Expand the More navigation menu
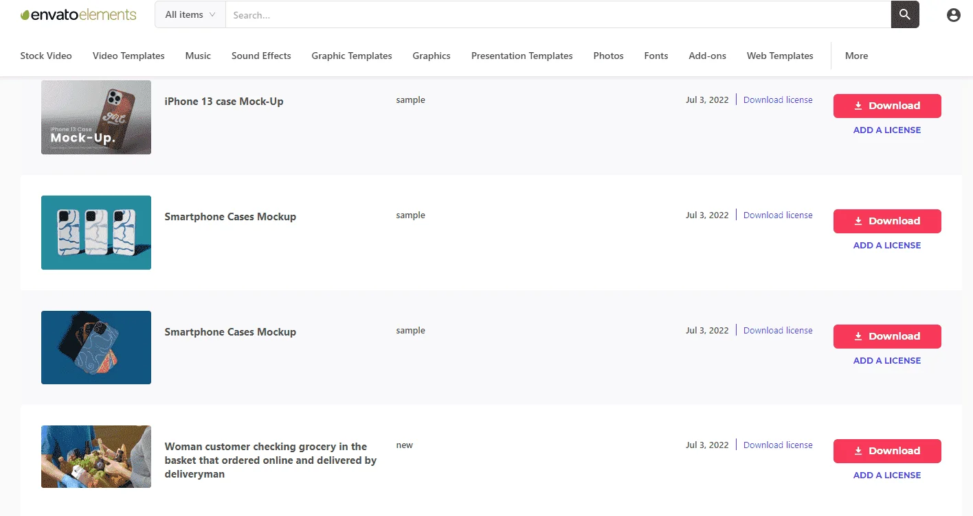Image resolution: width=973 pixels, height=516 pixels. click(857, 56)
